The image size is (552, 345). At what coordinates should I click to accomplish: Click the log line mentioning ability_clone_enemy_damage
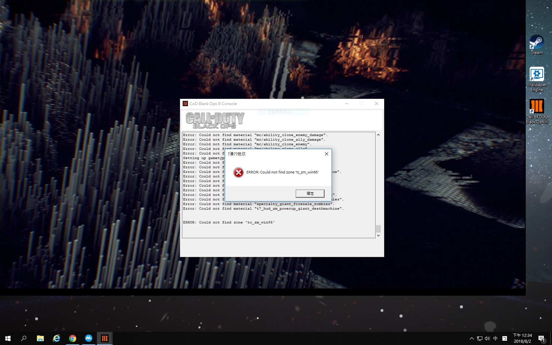[x=255, y=135]
